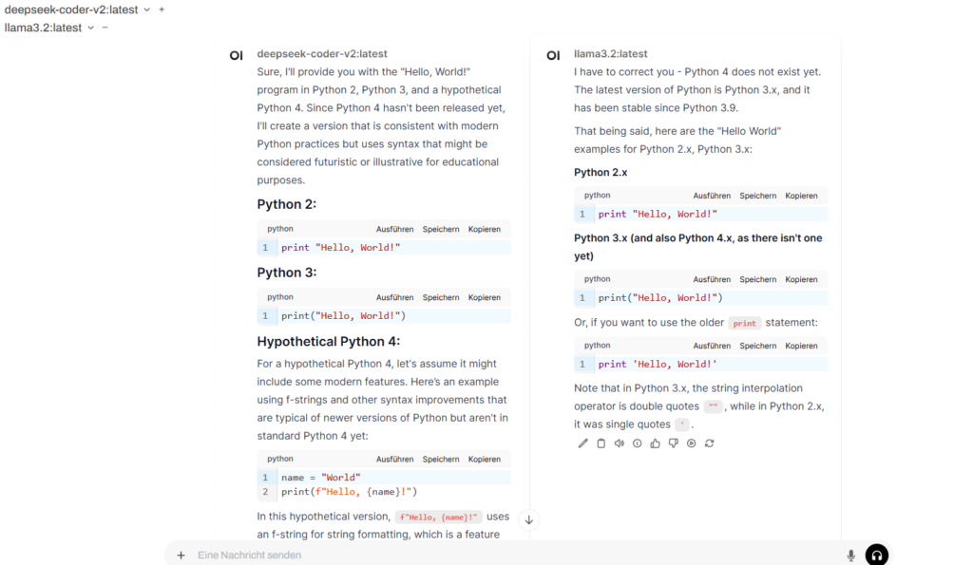This screenshot has width=973, height=565.
Task: Click Speichern on llama3.2's 'Python 3.x' code block
Action: tap(757, 280)
